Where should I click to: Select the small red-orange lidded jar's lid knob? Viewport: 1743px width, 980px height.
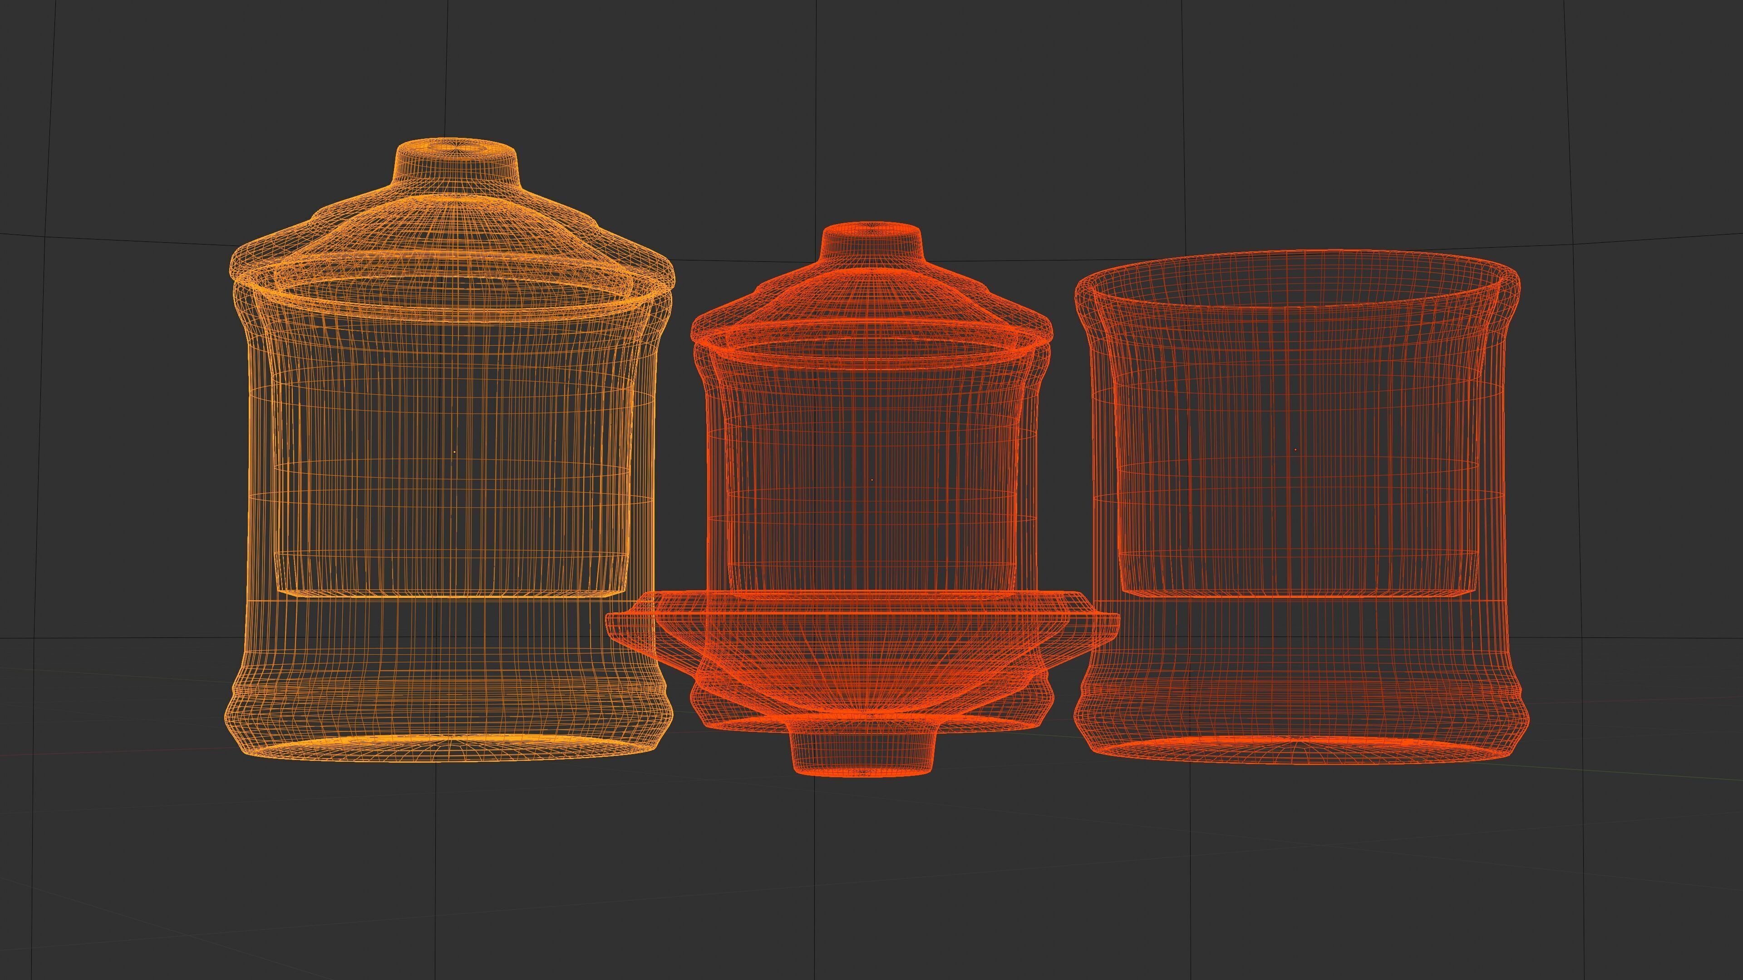[871, 242]
